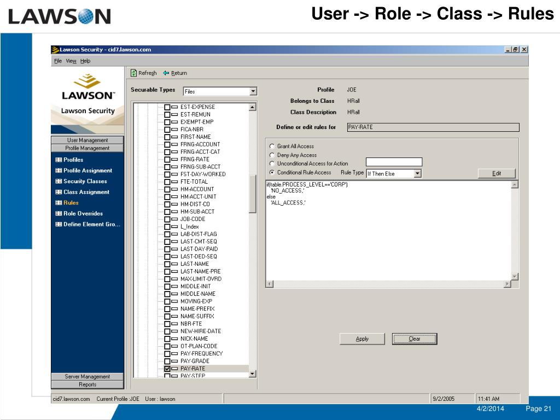Click field list scroll-down arrow
560x420 pixels.
point(253,374)
